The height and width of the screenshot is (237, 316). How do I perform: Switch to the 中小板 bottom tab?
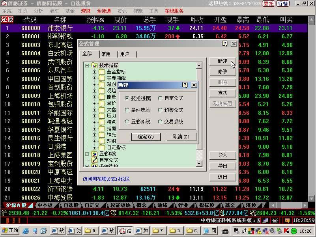coord(46,205)
